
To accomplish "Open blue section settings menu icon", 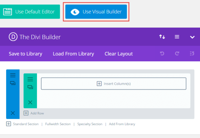I will pos(13,75).
